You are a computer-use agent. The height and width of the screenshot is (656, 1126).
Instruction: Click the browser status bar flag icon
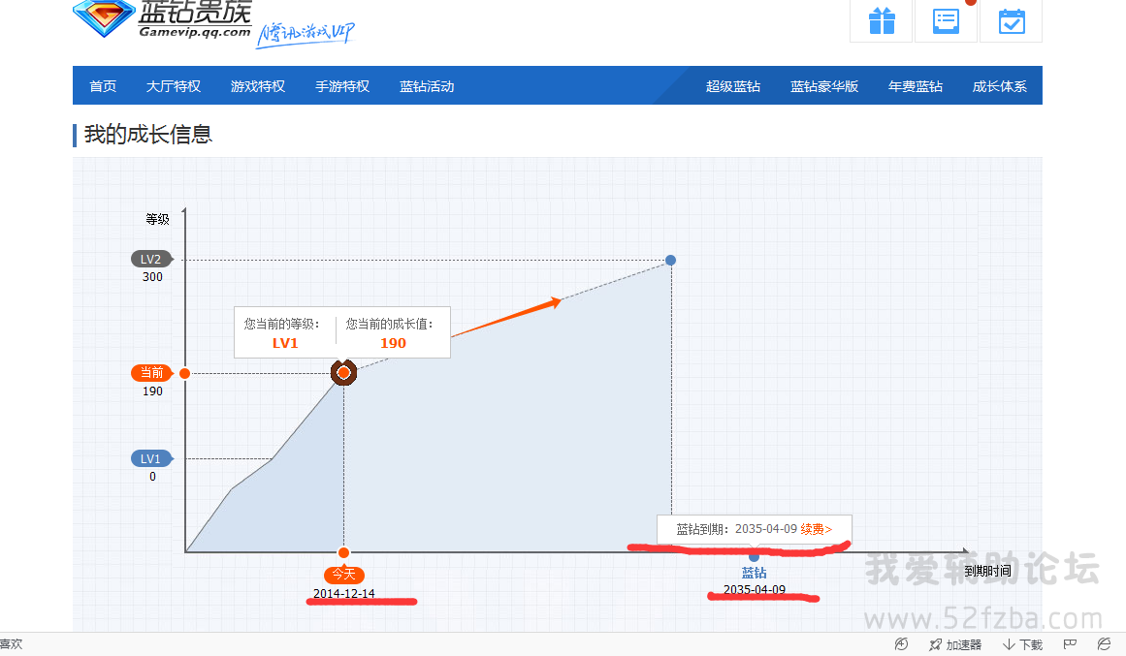click(x=1070, y=644)
